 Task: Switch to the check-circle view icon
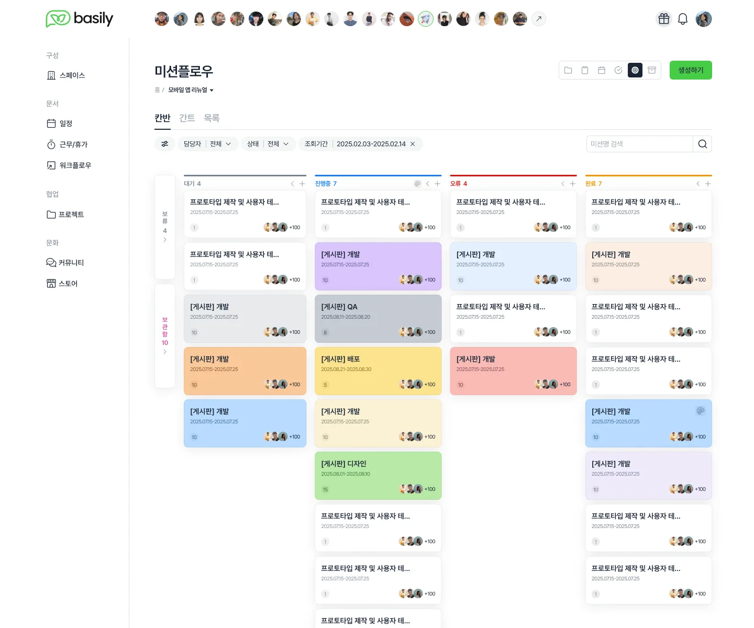click(618, 70)
